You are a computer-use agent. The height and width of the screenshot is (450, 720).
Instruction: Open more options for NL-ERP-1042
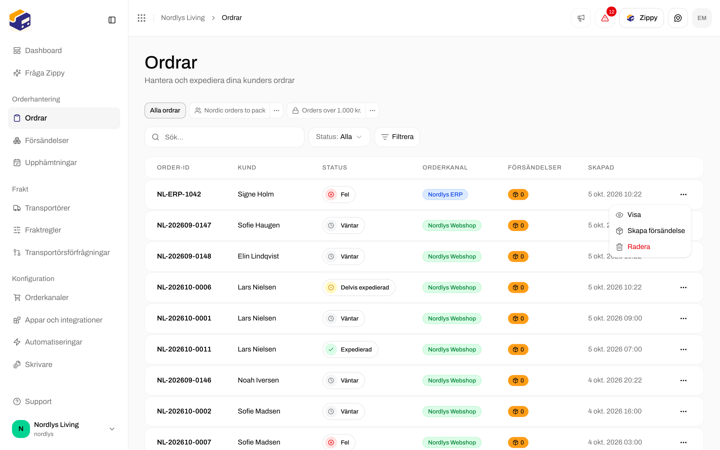[683, 194]
